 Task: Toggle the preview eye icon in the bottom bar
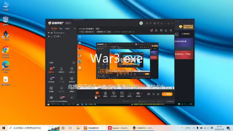click(153, 94)
